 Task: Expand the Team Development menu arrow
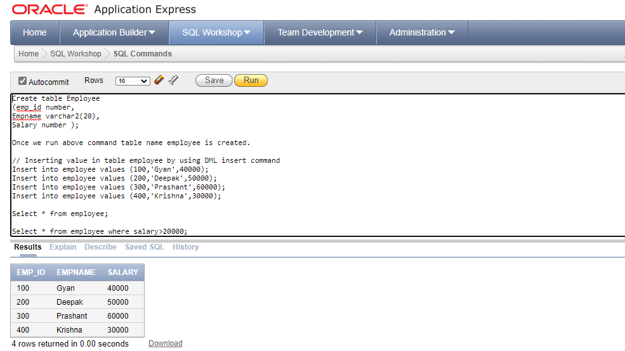pyautogui.click(x=359, y=33)
